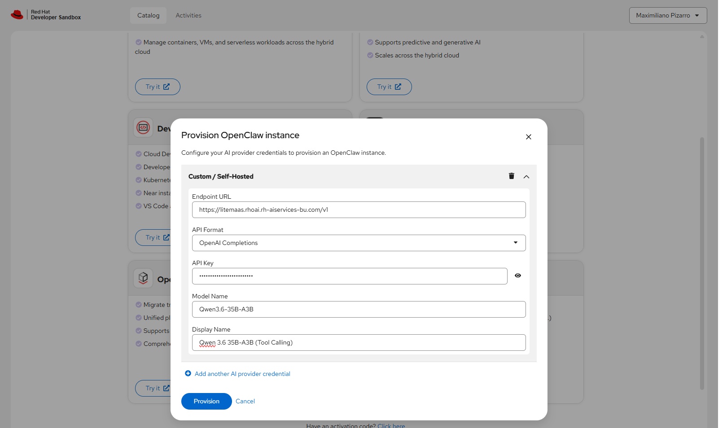Show the API Key with the eye icon
This screenshot has height=428, width=727.
coord(518,275)
